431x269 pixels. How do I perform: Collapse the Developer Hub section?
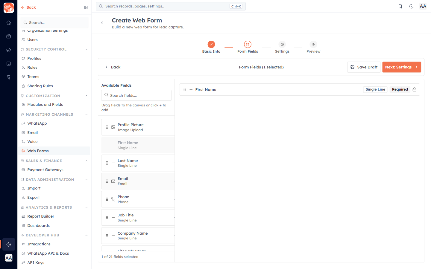click(x=86, y=235)
